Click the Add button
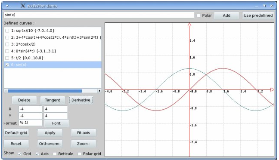Screen dimensions: 279x160 [x=226, y=15]
